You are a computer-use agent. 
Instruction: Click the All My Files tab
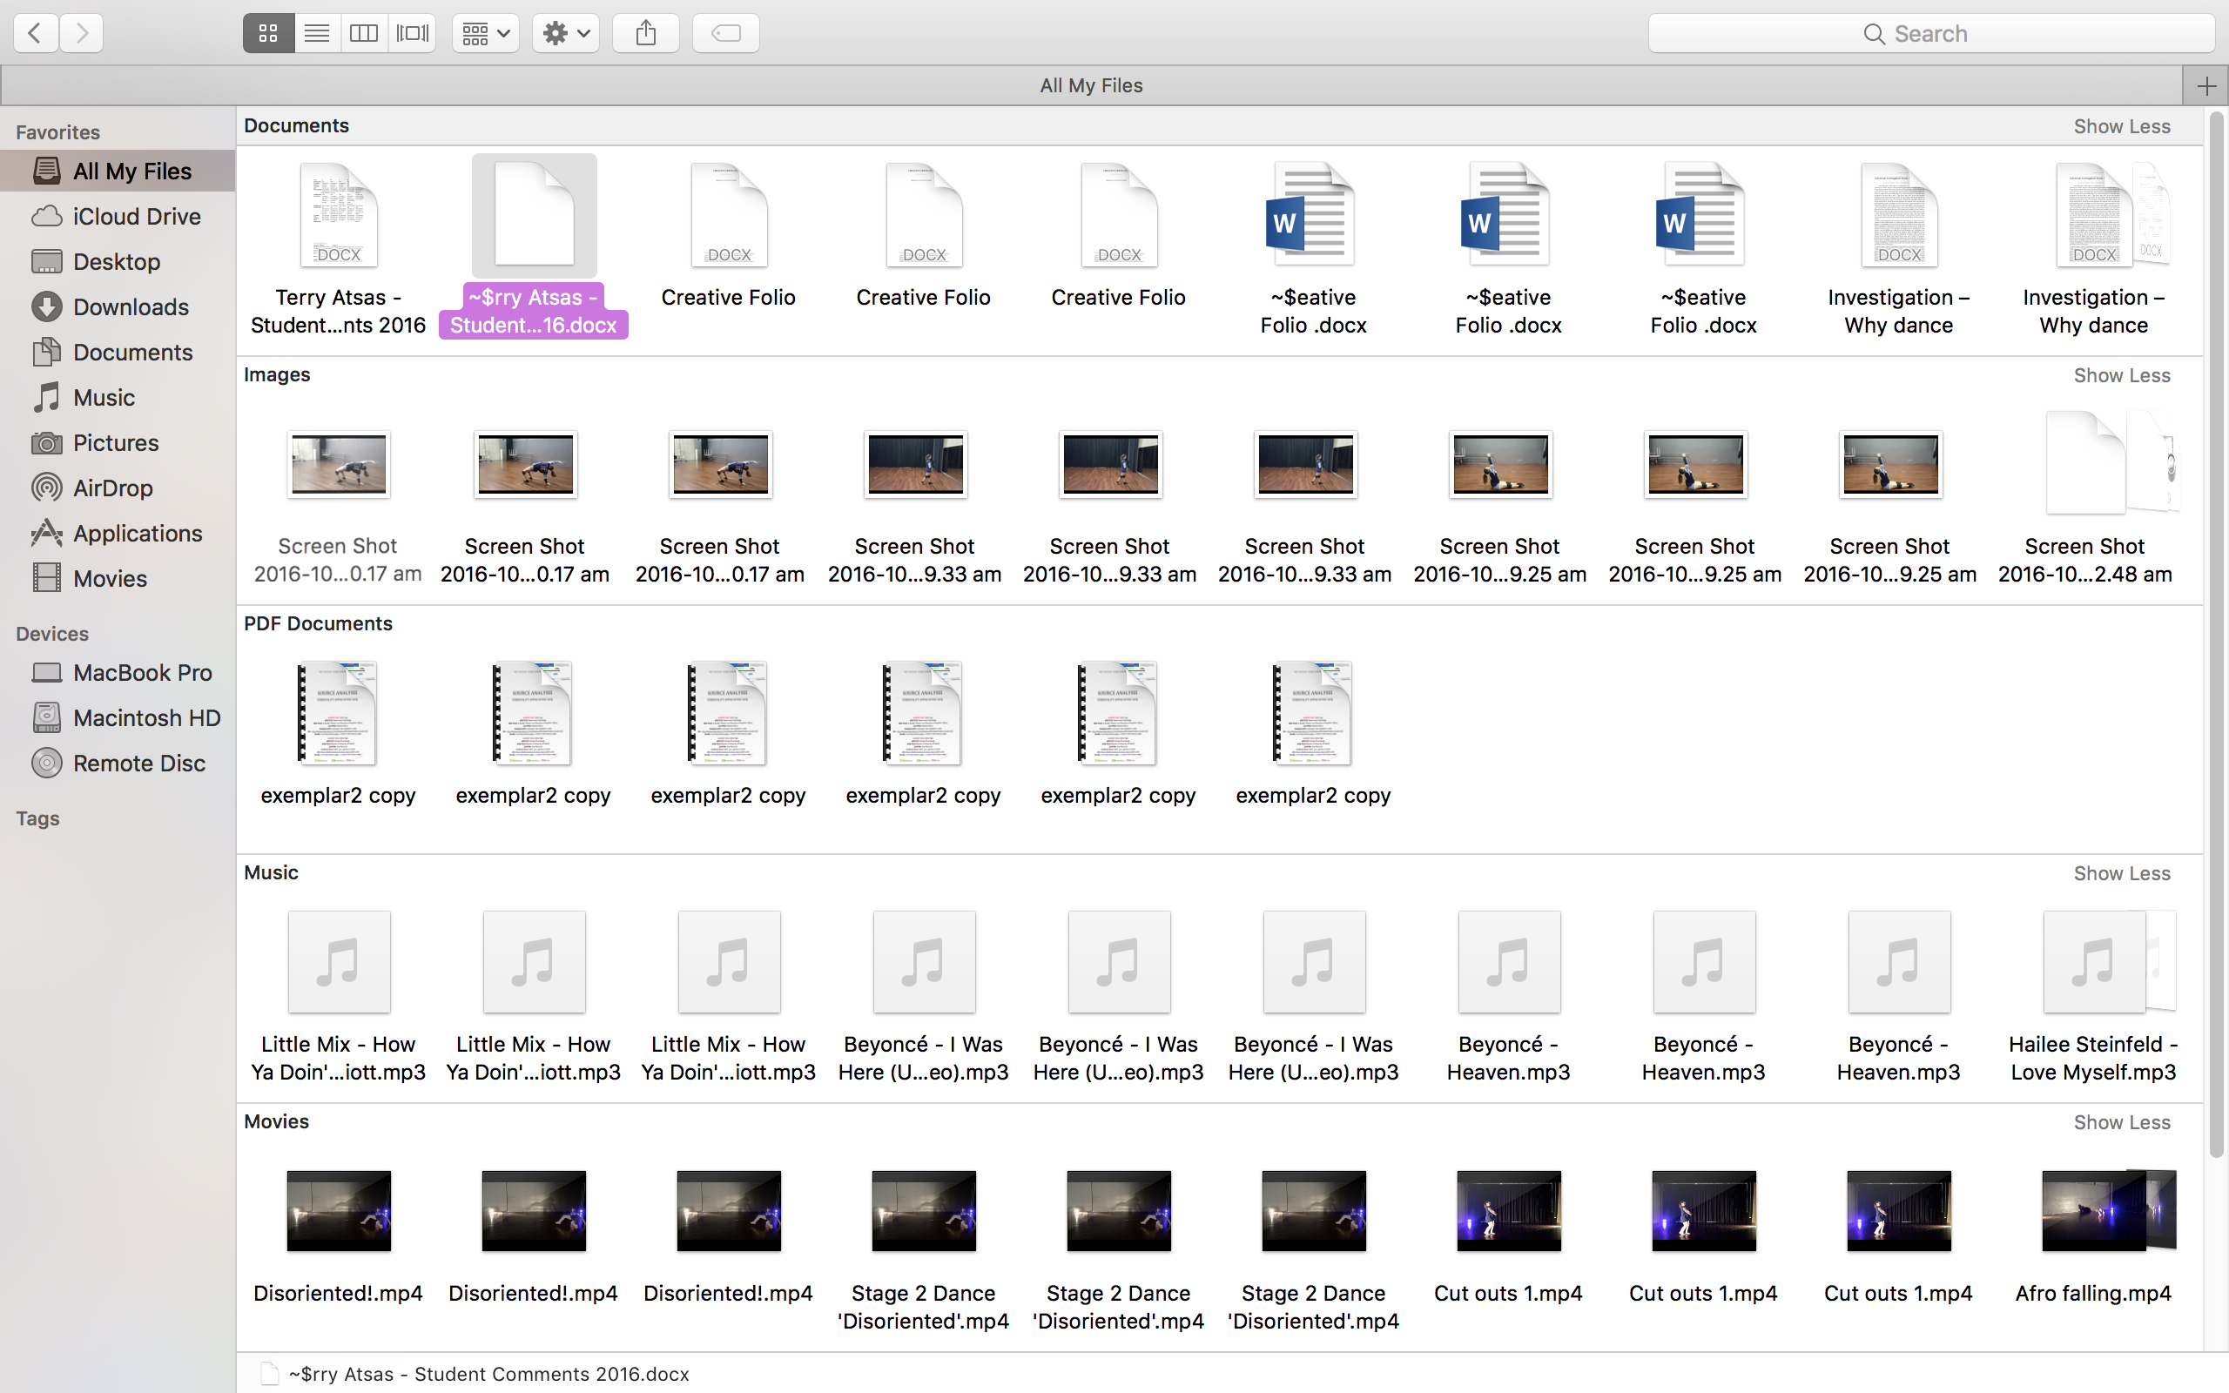click(1090, 85)
